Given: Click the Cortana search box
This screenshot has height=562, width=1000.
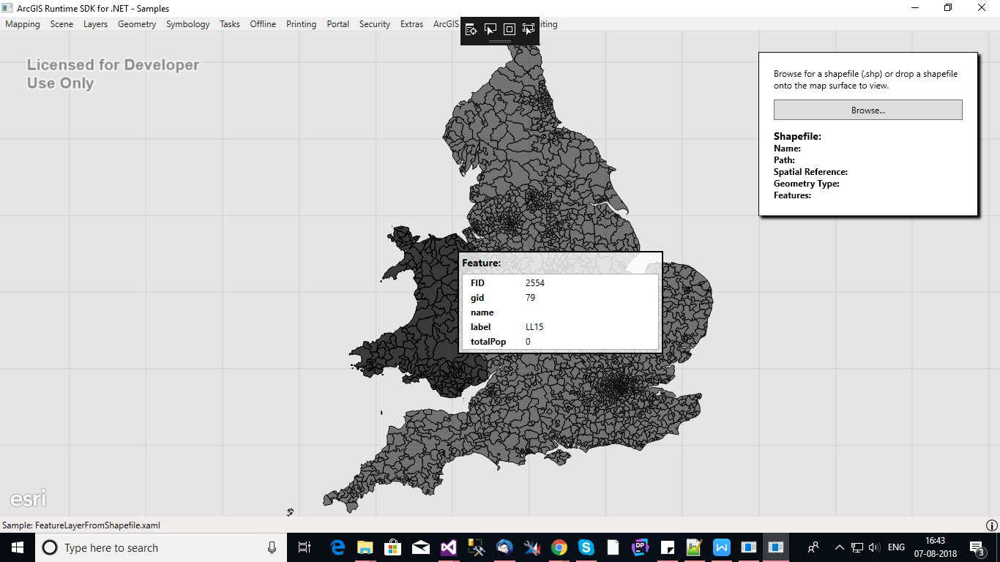Looking at the screenshot, I should (x=160, y=547).
